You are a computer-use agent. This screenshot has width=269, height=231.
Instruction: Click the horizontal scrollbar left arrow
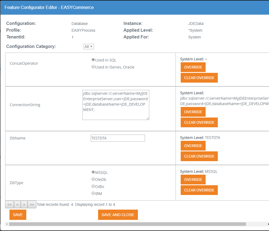click(7, 224)
